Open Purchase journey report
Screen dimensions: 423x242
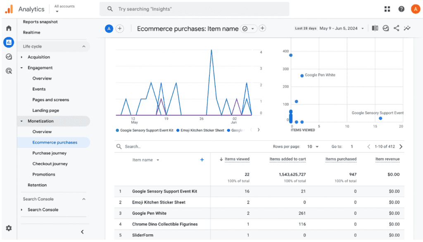point(50,153)
